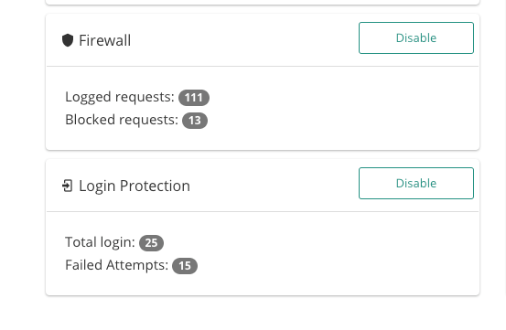
Task: Click the partially visible card above Firewall
Action: pyautogui.click(x=263, y=2)
